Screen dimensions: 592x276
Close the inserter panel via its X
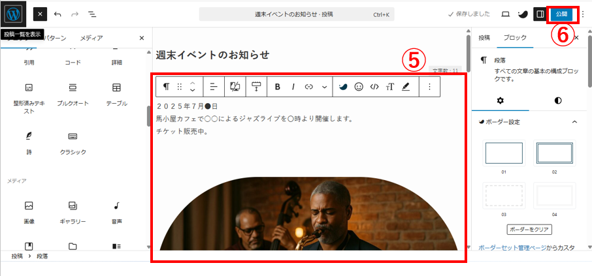[142, 38]
